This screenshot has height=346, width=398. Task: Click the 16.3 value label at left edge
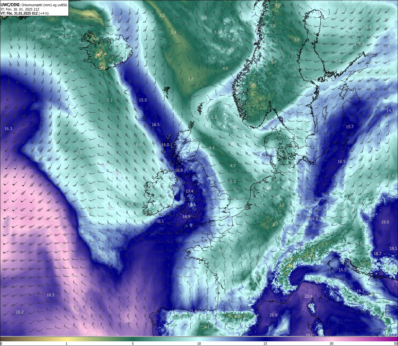8,128
